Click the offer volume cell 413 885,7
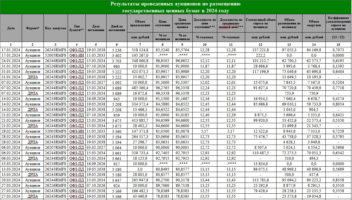Screen dimensions: 352x200 click(140, 120)
